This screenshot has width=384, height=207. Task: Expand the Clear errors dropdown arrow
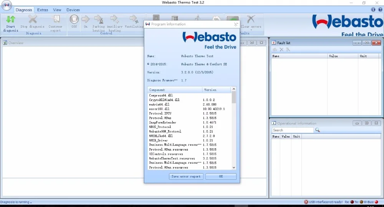pos(251,30)
